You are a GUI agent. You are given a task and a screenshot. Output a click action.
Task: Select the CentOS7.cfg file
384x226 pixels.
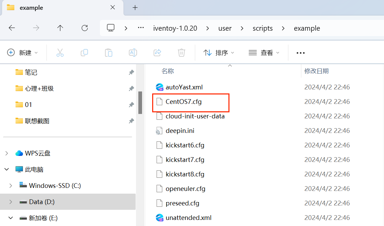click(184, 102)
